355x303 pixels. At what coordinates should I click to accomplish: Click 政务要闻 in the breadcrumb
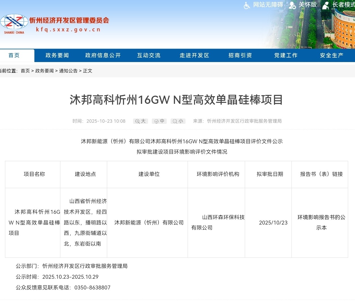pyautogui.click(x=44, y=71)
